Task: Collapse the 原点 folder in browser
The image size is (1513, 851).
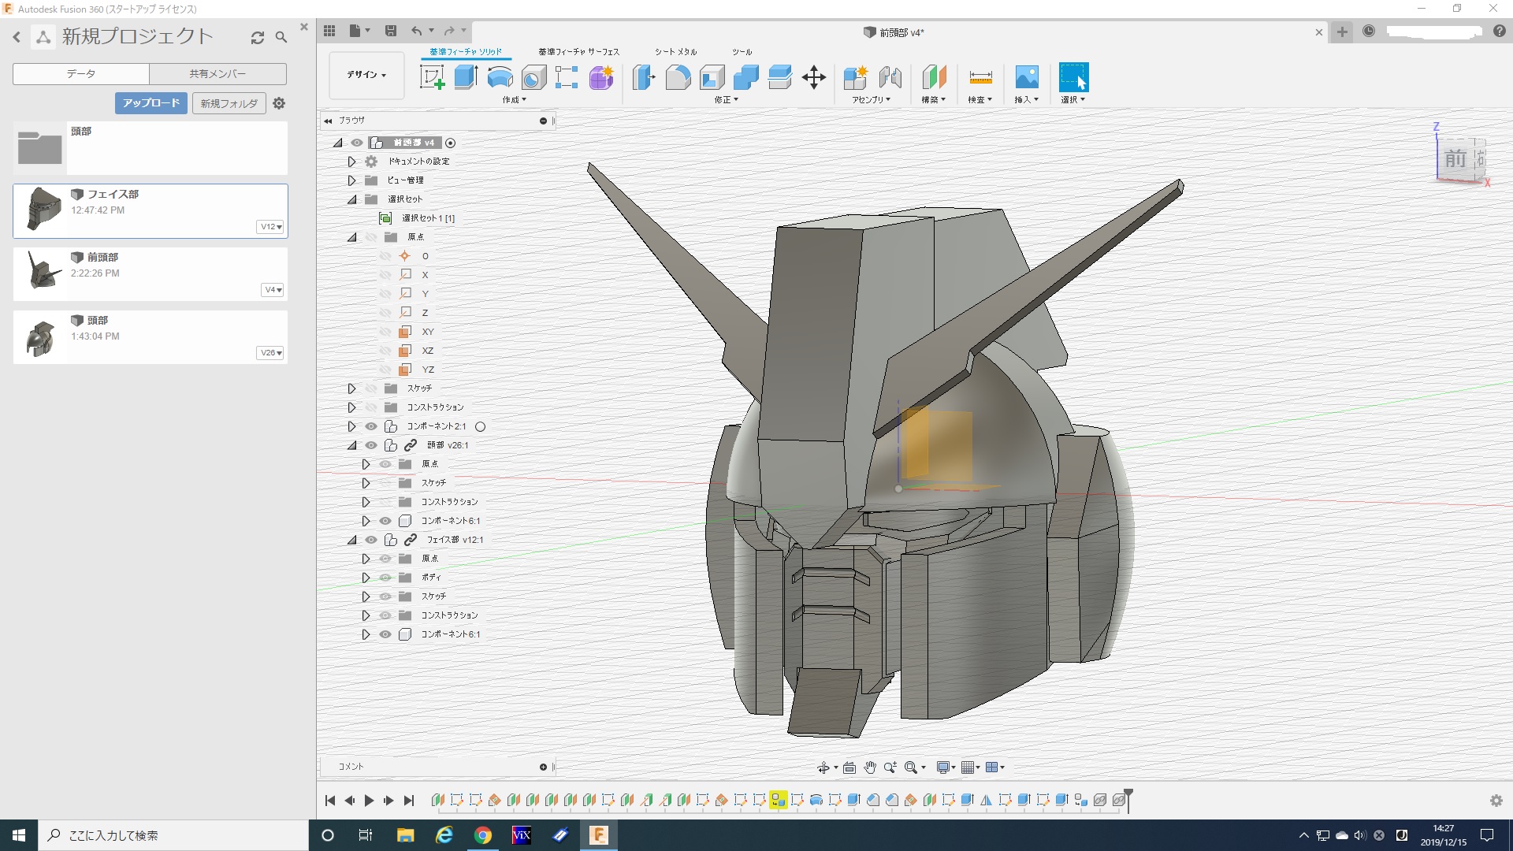Action: coord(351,237)
